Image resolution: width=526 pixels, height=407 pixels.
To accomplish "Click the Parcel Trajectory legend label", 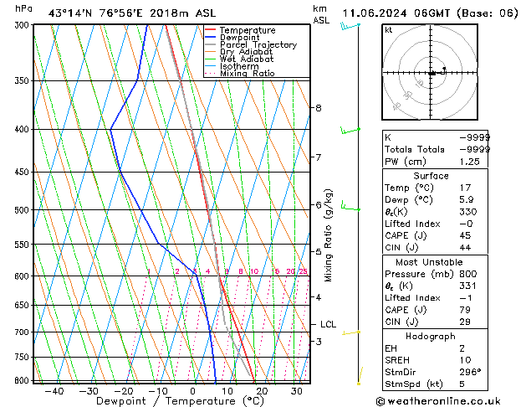I will coord(258,44).
